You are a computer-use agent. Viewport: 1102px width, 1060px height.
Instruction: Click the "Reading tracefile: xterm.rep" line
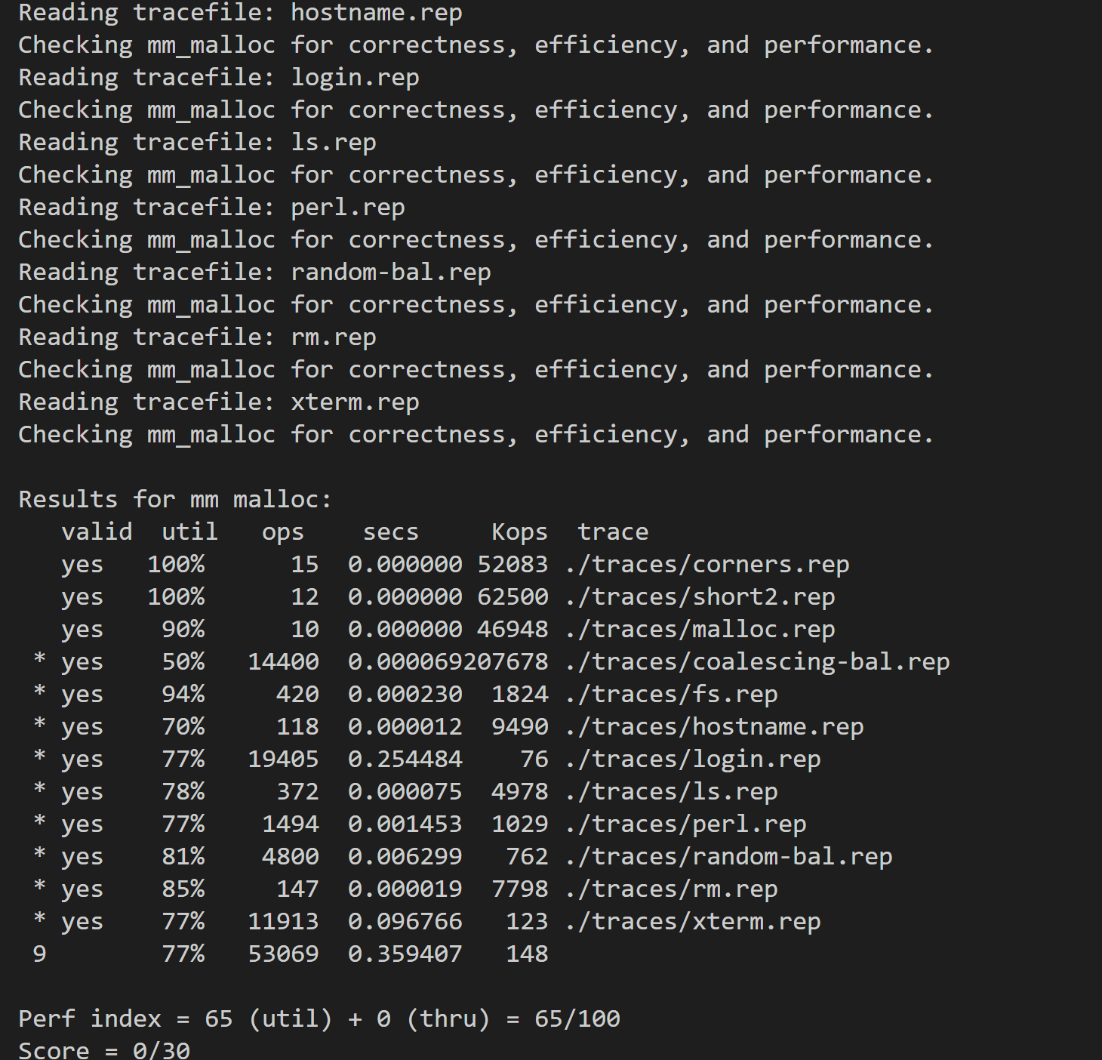click(x=219, y=402)
